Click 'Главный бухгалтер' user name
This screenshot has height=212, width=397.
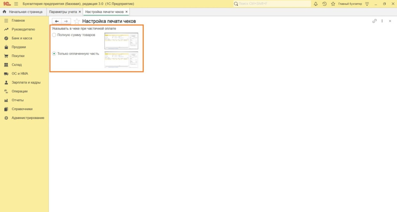[350, 4]
